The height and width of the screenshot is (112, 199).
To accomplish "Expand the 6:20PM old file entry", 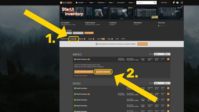I will [168, 94].
